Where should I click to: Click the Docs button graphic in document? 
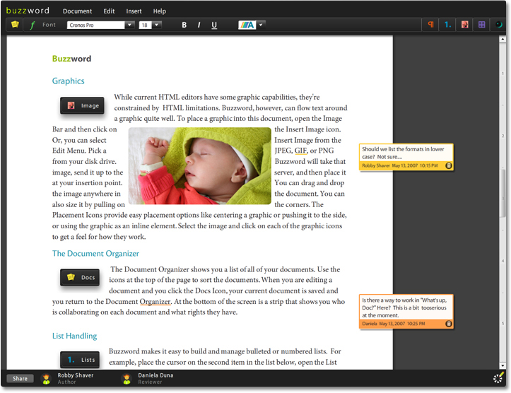point(80,277)
